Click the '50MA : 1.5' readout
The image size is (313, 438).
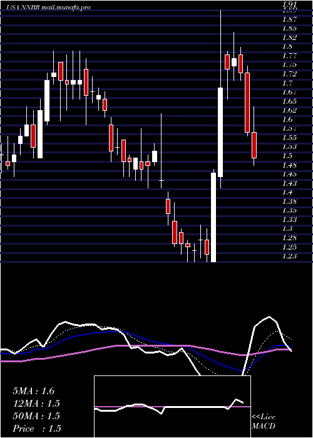click(36, 416)
